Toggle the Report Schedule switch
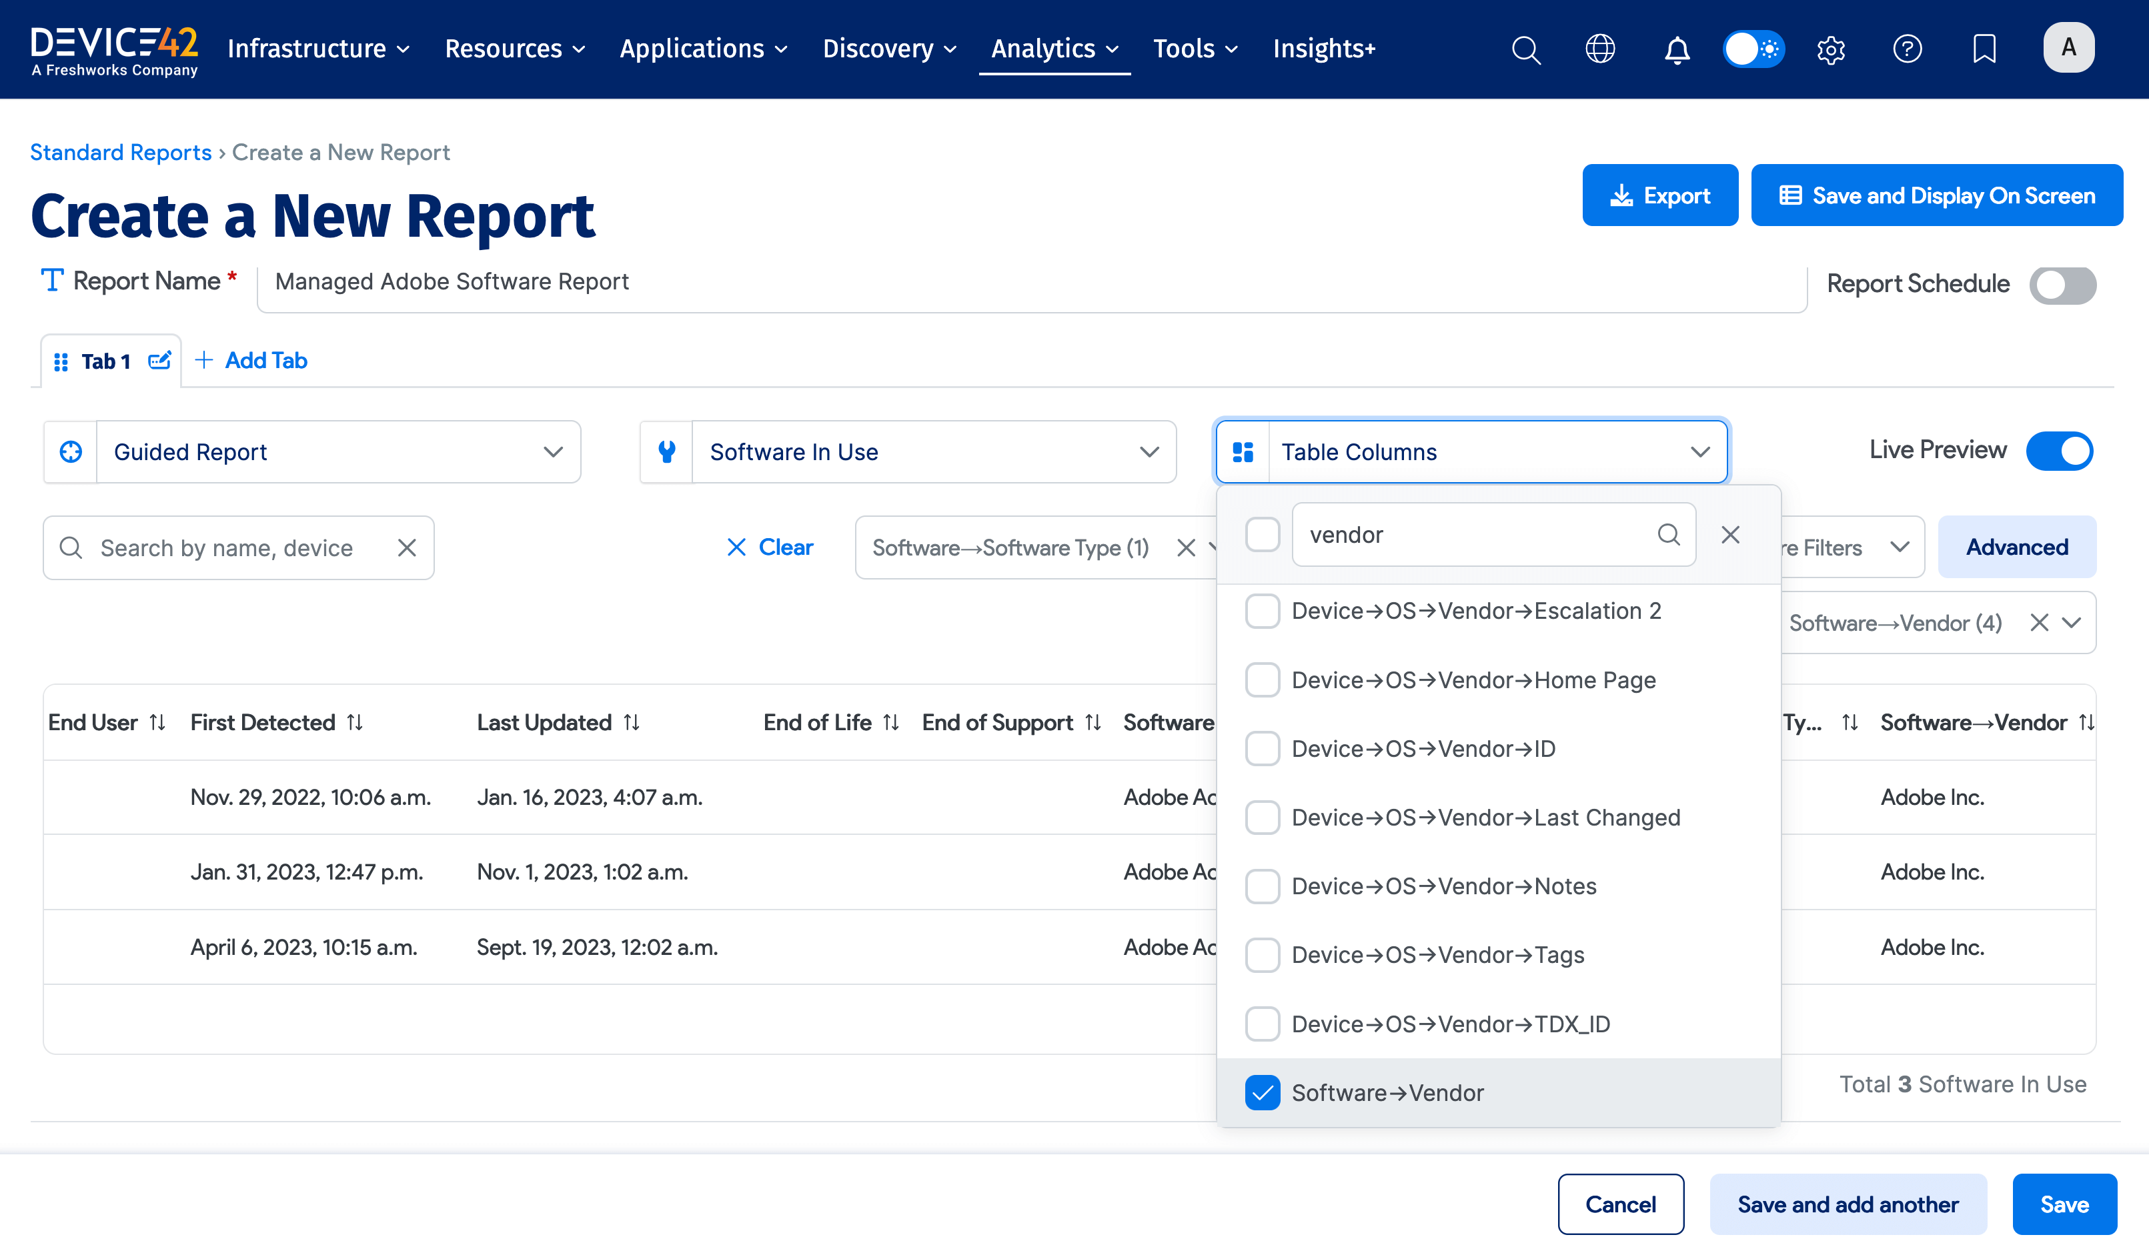This screenshot has width=2149, height=1247. tap(2062, 285)
